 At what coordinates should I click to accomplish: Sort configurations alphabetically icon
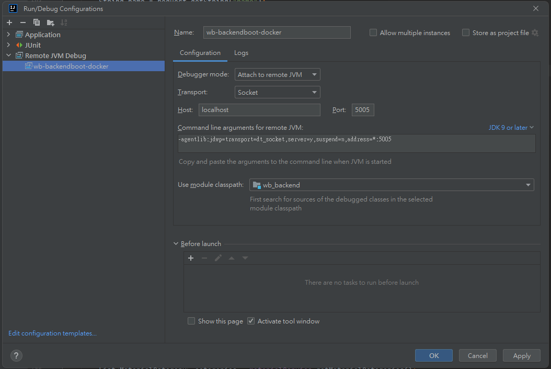[x=64, y=23]
